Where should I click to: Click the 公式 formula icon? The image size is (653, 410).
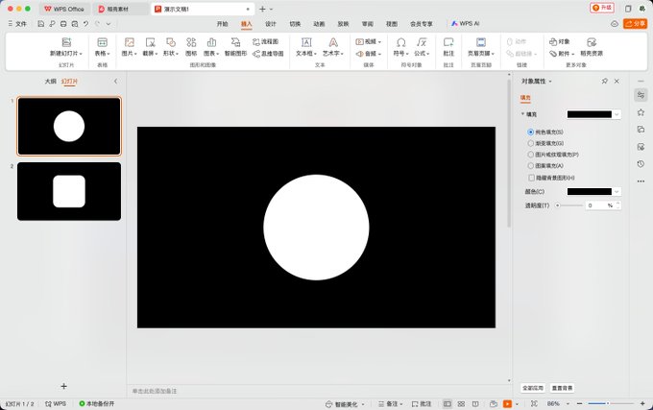coord(422,42)
